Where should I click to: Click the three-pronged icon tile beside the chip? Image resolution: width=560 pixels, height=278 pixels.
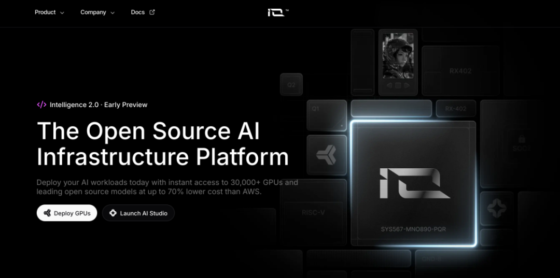pyautogui.click(x=327, y=155)
